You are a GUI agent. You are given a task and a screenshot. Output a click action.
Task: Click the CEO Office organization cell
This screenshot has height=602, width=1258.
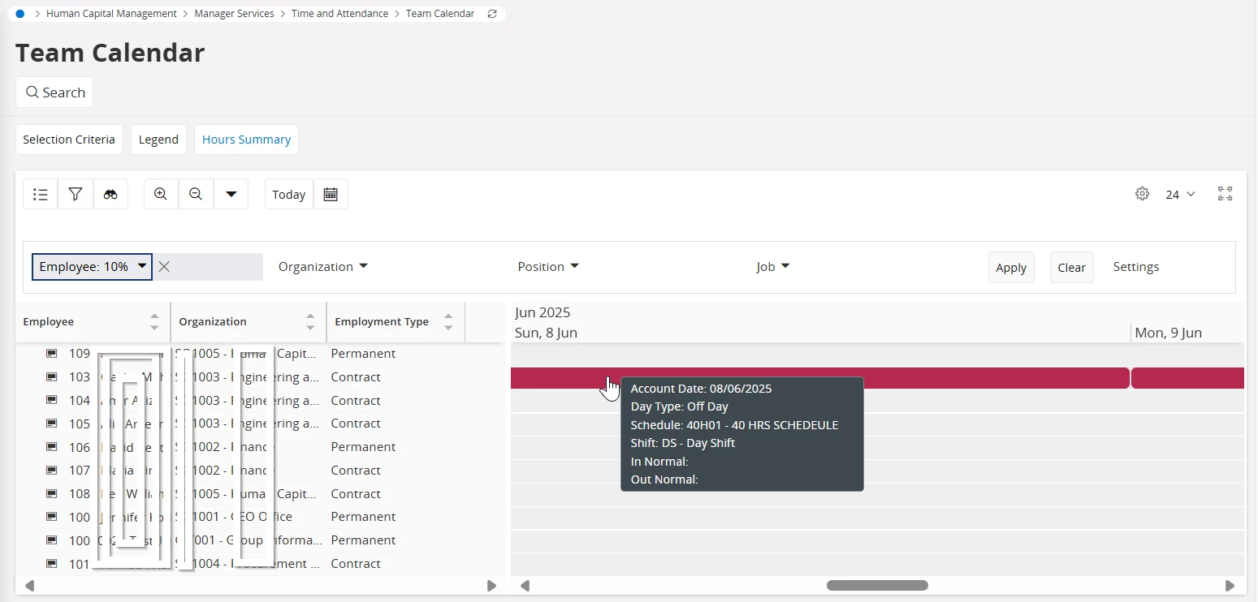234,517
